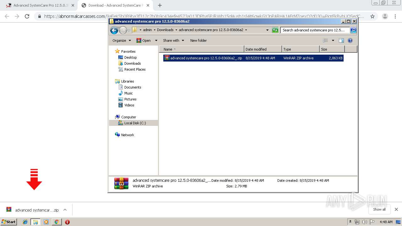This screenshot has height=226, width=402.
Task: Launch Internet Explorer from the taskbar
Action: click(25, 222)
